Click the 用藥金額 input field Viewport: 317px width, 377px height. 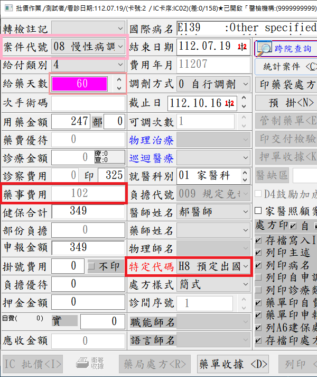71,121
